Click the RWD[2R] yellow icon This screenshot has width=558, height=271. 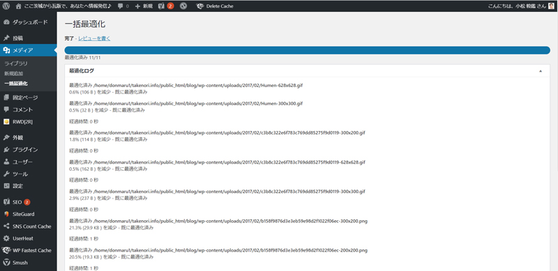pos(6,122)
